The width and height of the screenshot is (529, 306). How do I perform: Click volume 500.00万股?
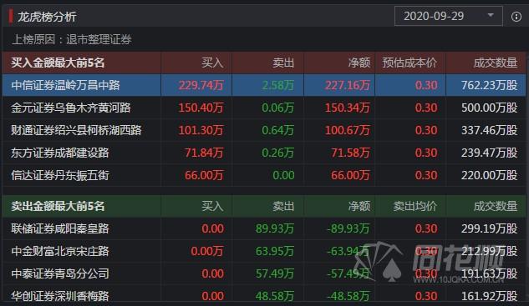[x=489, y=108]
